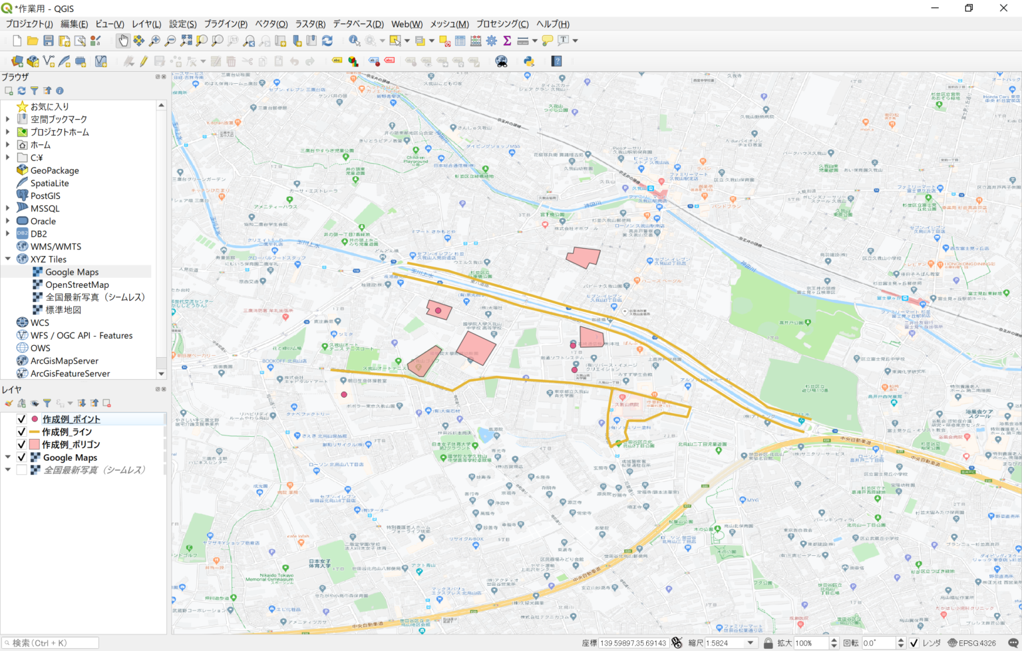Uncheck visibility of 作成例_ポイント layer
The height and width of the screenshot is (651, 1022).
tap(21, 418)
